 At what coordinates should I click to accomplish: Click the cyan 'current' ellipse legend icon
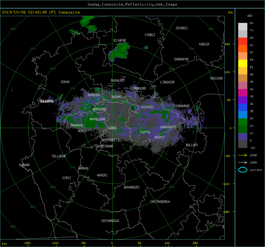(x=243, y=170)
